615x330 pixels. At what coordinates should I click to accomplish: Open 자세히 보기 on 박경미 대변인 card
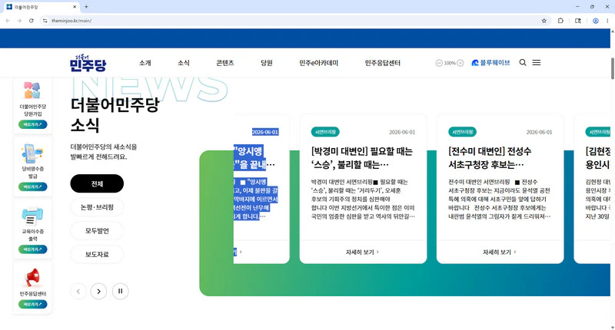point(362,252)
